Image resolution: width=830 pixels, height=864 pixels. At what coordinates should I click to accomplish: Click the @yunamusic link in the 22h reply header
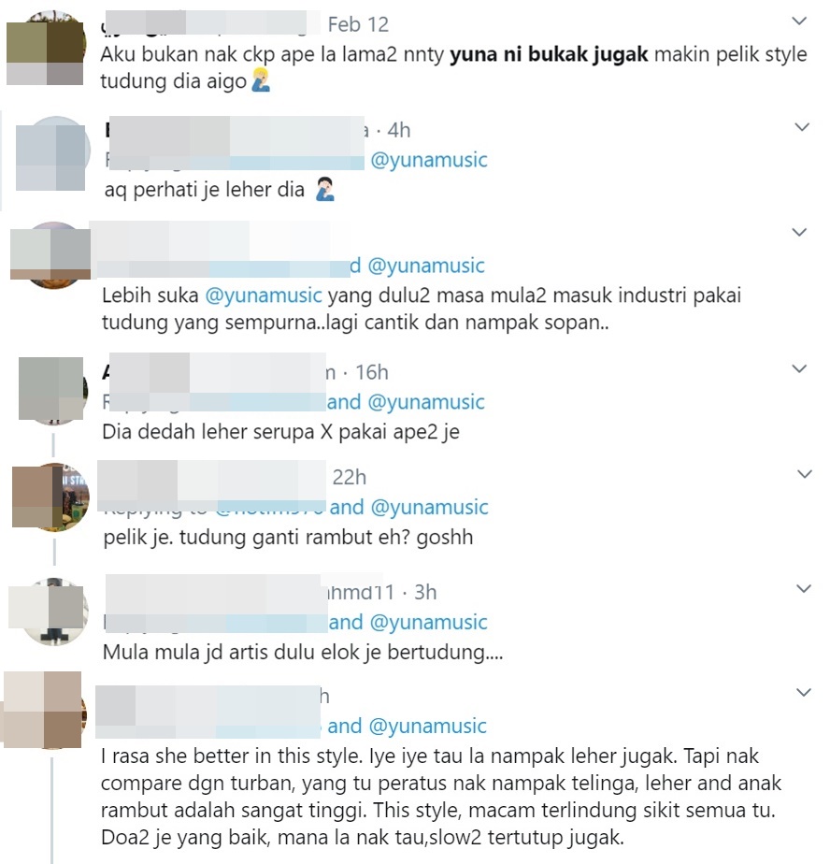pyautogui.click(x=429, y=507)
